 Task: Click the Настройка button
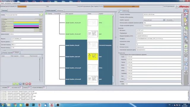coord(170,20)
